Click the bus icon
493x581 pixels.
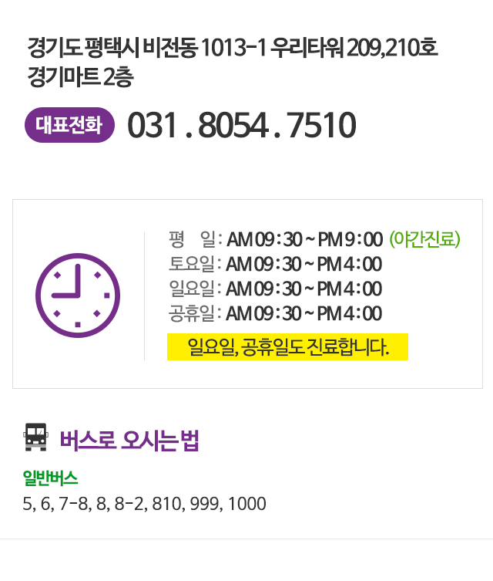coord(36,437)
